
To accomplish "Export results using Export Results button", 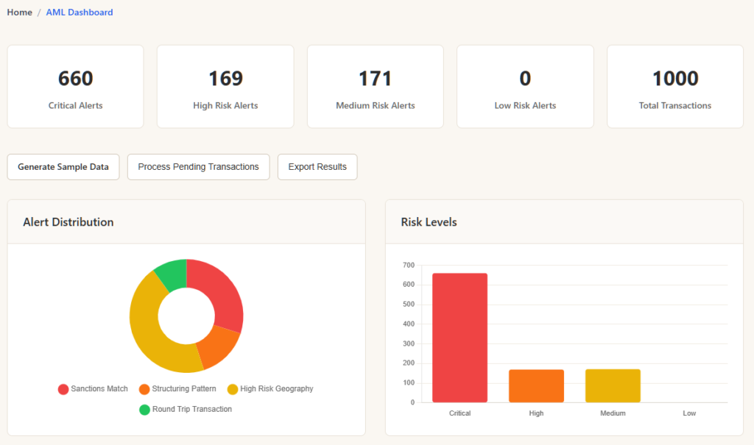I will coord(317,167).
